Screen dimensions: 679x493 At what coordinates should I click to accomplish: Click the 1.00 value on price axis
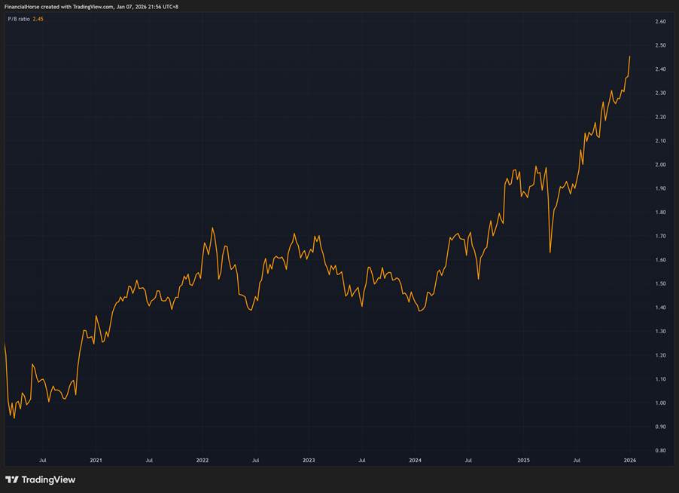660,403
